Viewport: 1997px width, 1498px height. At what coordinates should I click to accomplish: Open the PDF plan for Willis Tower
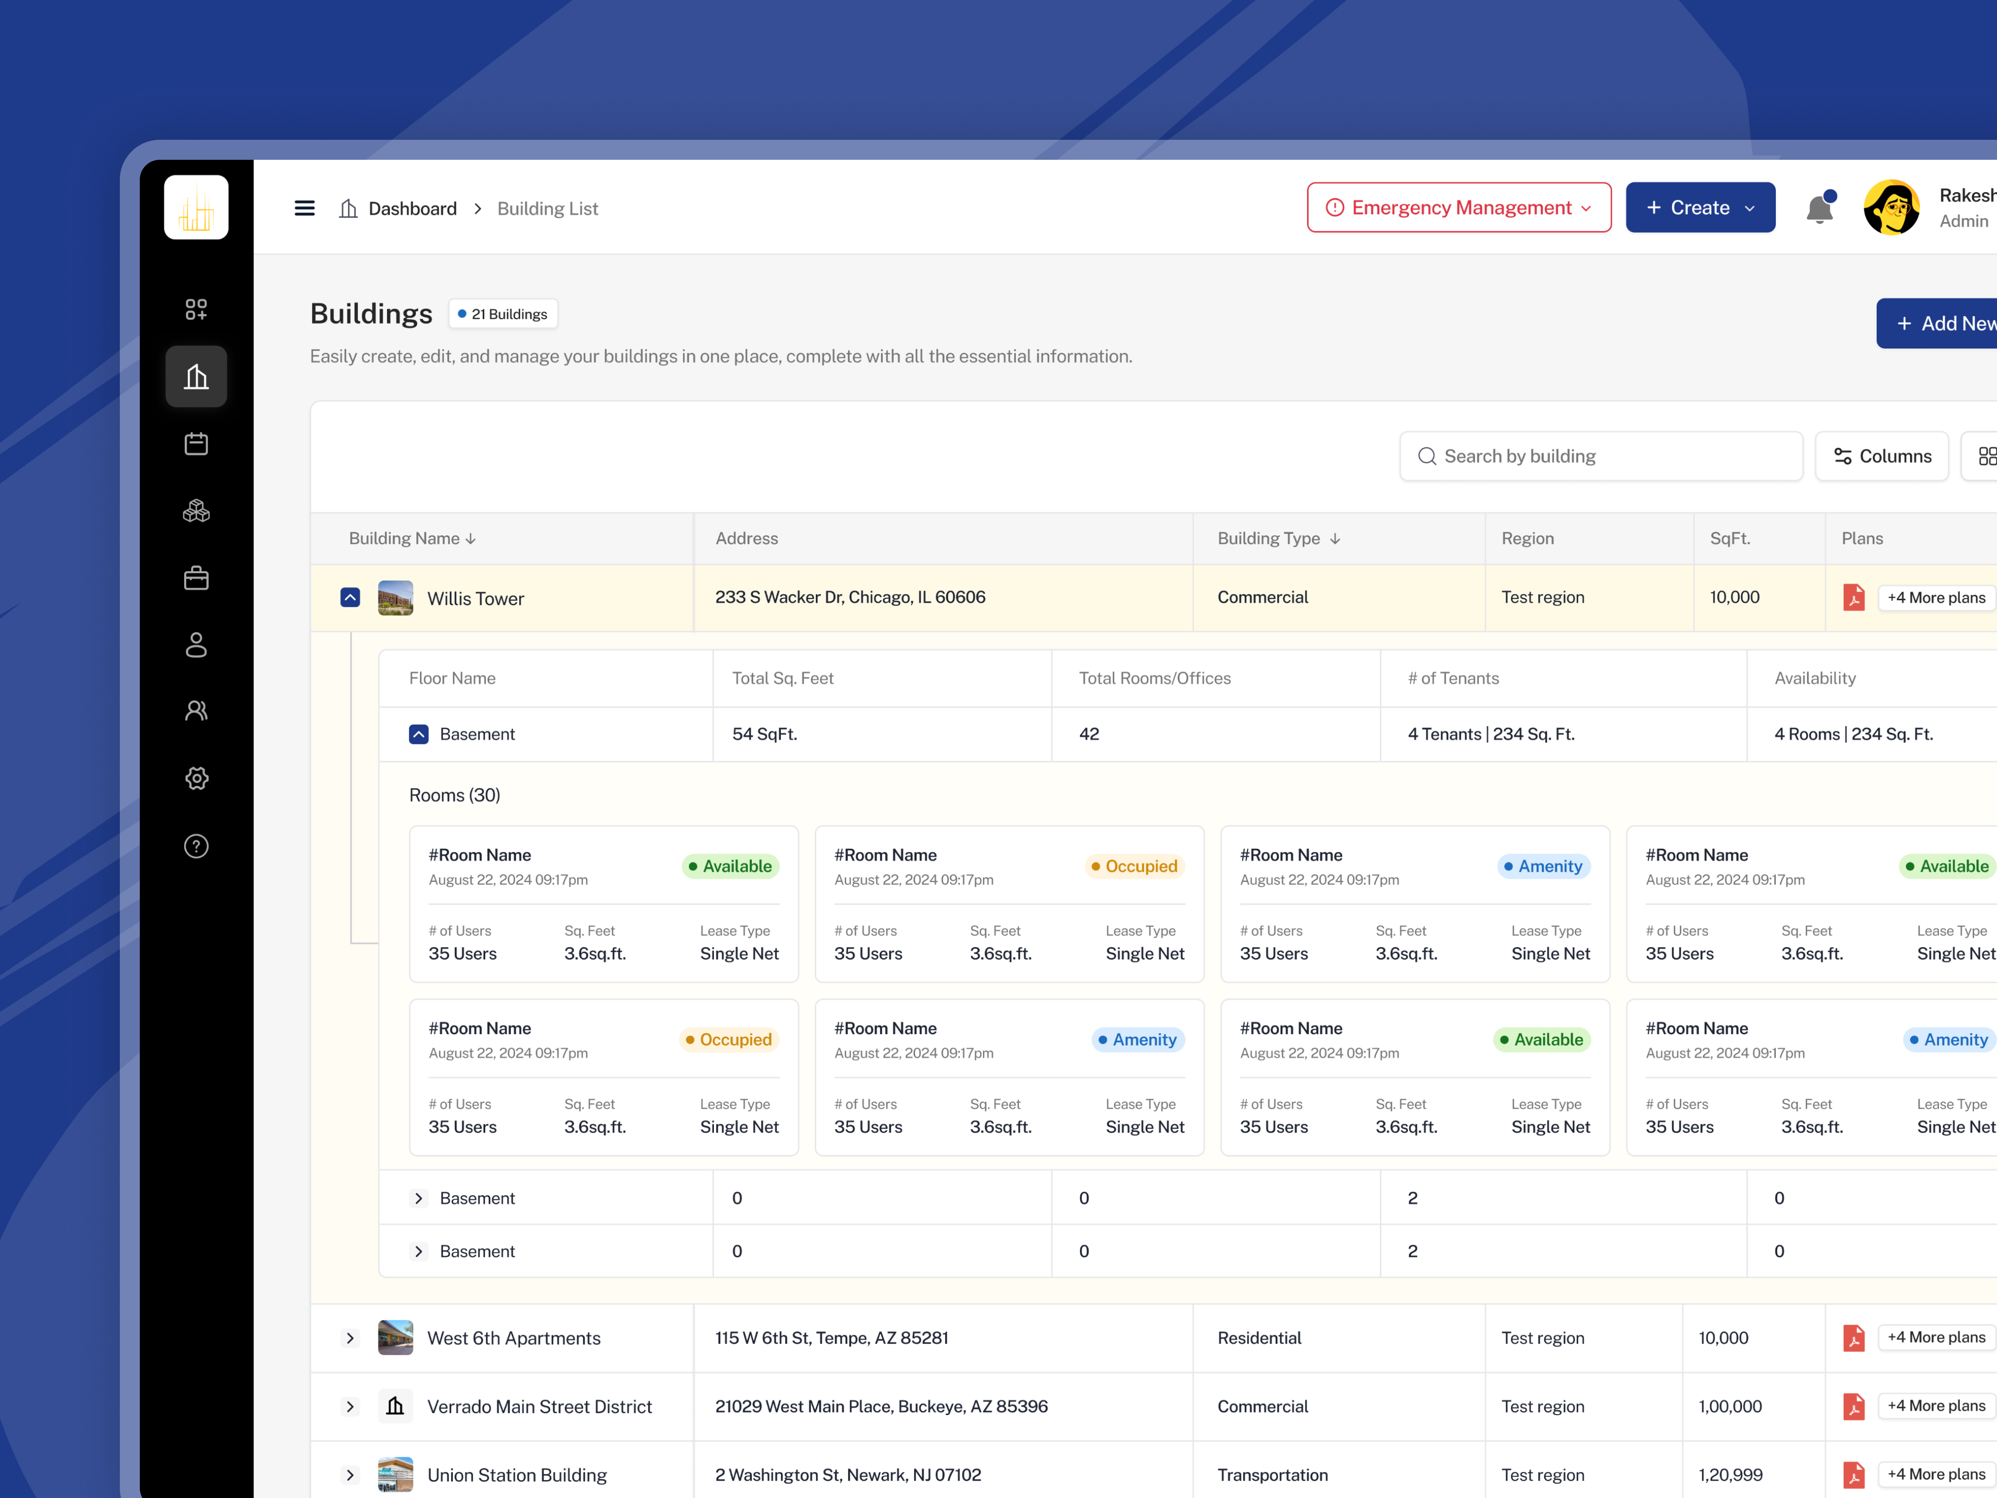[x=1854, y=597]
